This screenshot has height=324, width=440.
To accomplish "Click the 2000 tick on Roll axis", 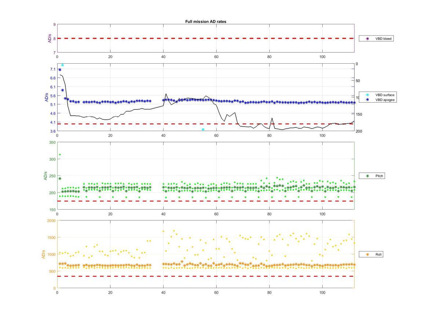I will click(51, 221).
